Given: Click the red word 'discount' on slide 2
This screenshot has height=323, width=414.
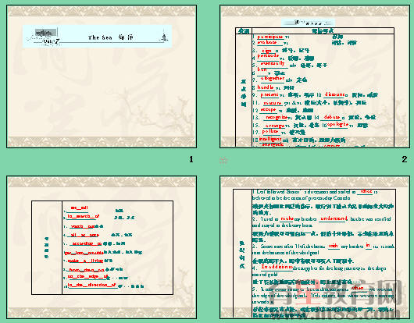Looking at the screenshot, I should pos(334,94).
